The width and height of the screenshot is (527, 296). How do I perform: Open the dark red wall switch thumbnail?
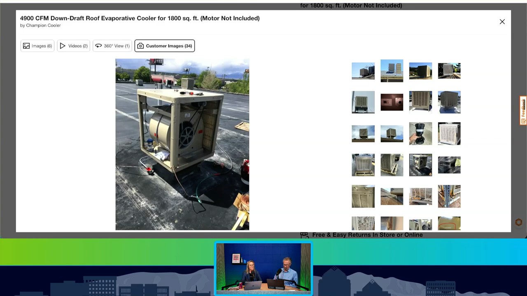(x=392, y=102)
